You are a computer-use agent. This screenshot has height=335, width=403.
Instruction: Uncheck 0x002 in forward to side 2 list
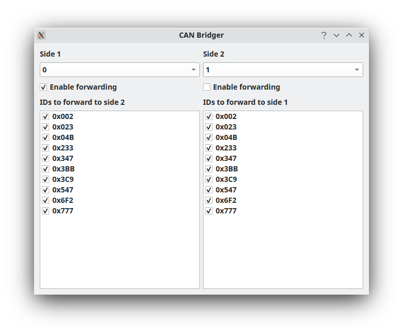[46, 116]
